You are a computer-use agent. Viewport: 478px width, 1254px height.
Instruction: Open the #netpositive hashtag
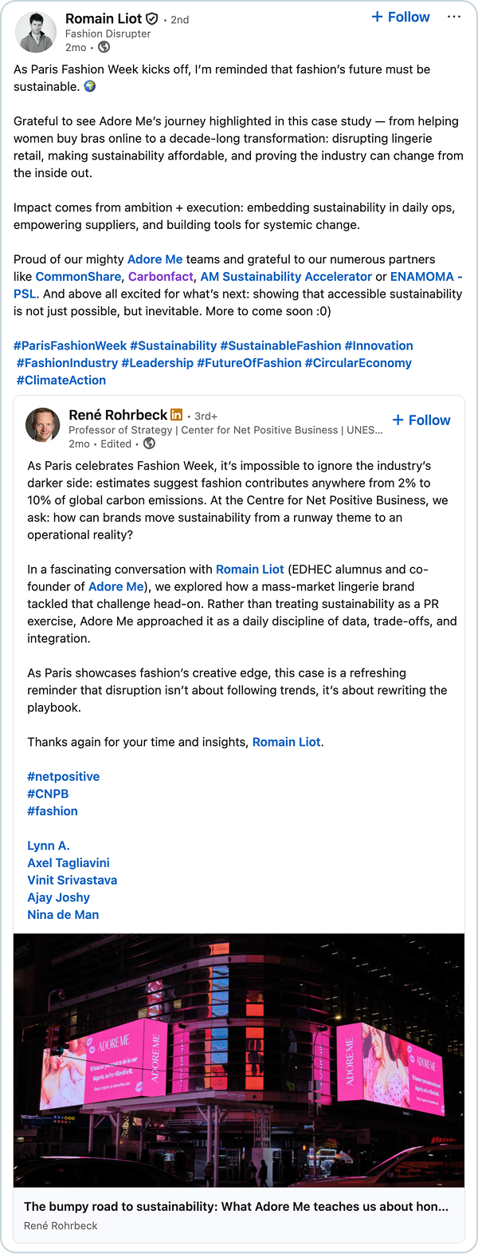click(64, 776)
